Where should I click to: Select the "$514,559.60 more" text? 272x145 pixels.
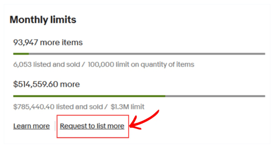click(x=46, y=84)
